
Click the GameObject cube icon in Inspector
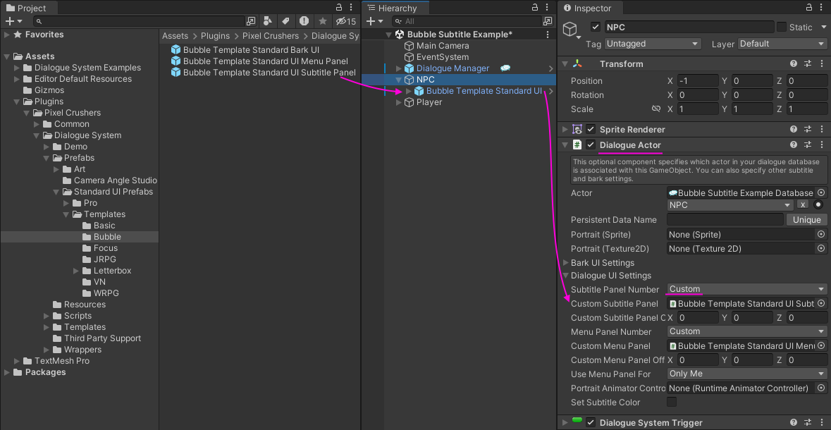(x=570, y=30)
